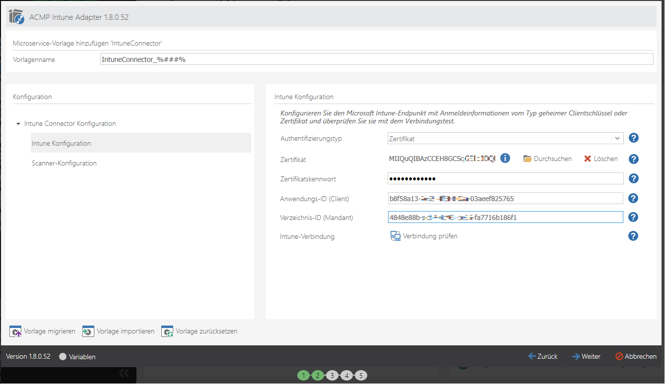Click help icon beside Zertifikatskennwort field

pyautogui.click(x=633, y=178)
